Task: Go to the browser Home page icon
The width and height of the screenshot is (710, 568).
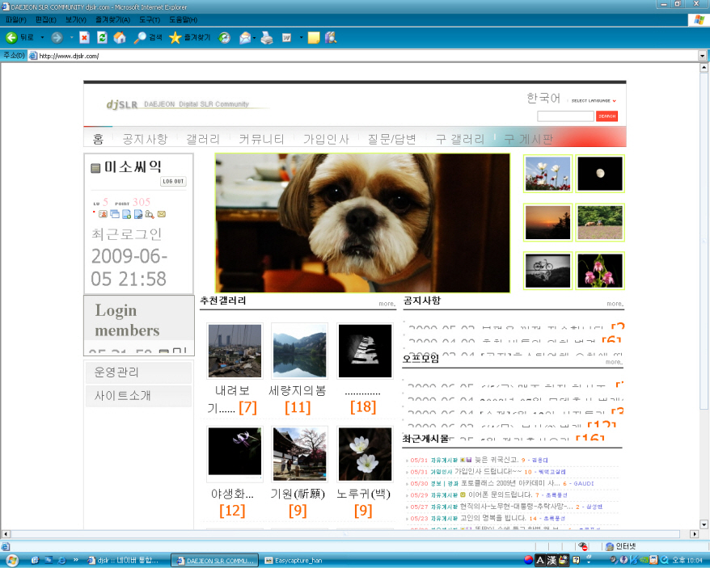Action: 120,37
